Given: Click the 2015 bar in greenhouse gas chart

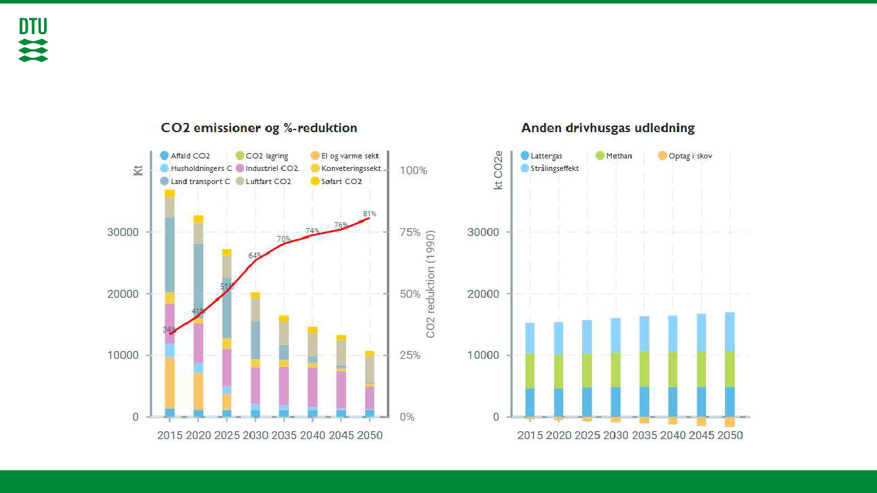Looking at the screenshot, I should pos(530,371).
